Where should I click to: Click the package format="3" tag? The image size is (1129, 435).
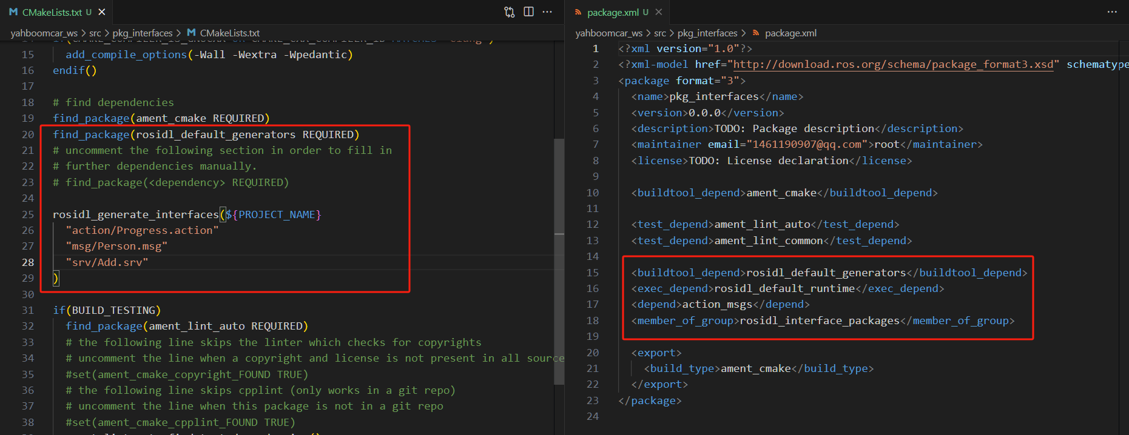point(682,81)
